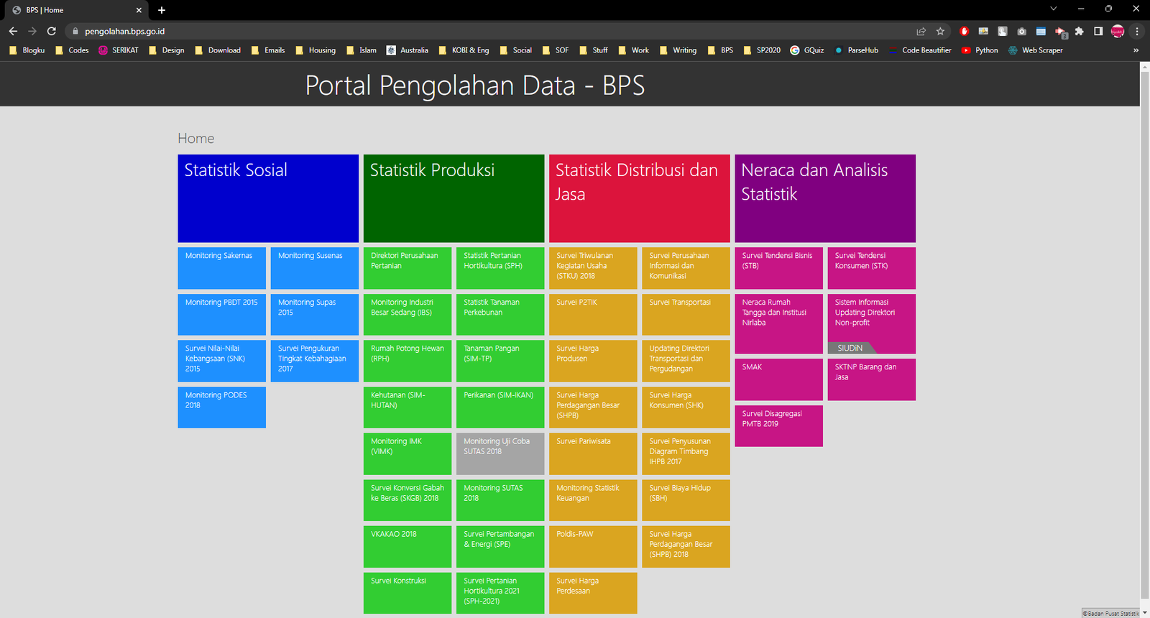Reload the page with the refresh icon
Viewport: 1150px width, 618px height.
(52, 31)
